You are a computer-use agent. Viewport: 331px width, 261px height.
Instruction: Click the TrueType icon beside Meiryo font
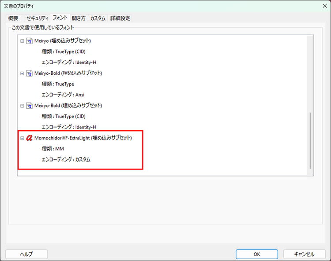coord(29,41)
